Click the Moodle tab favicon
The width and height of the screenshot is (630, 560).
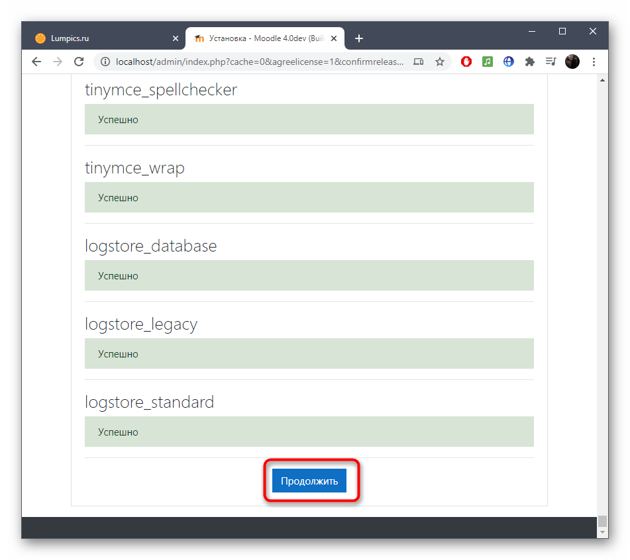point(199,38)
